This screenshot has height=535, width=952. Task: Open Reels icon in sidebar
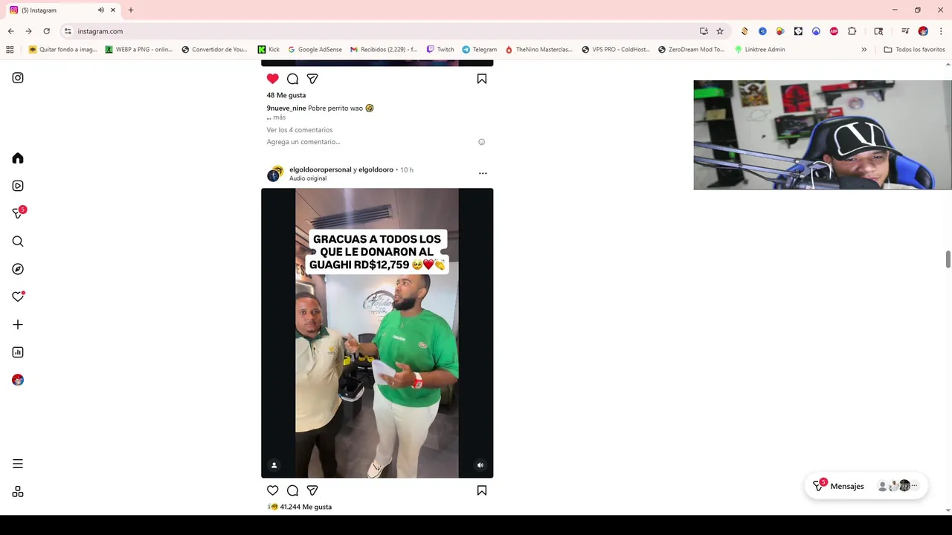[18, 186]
